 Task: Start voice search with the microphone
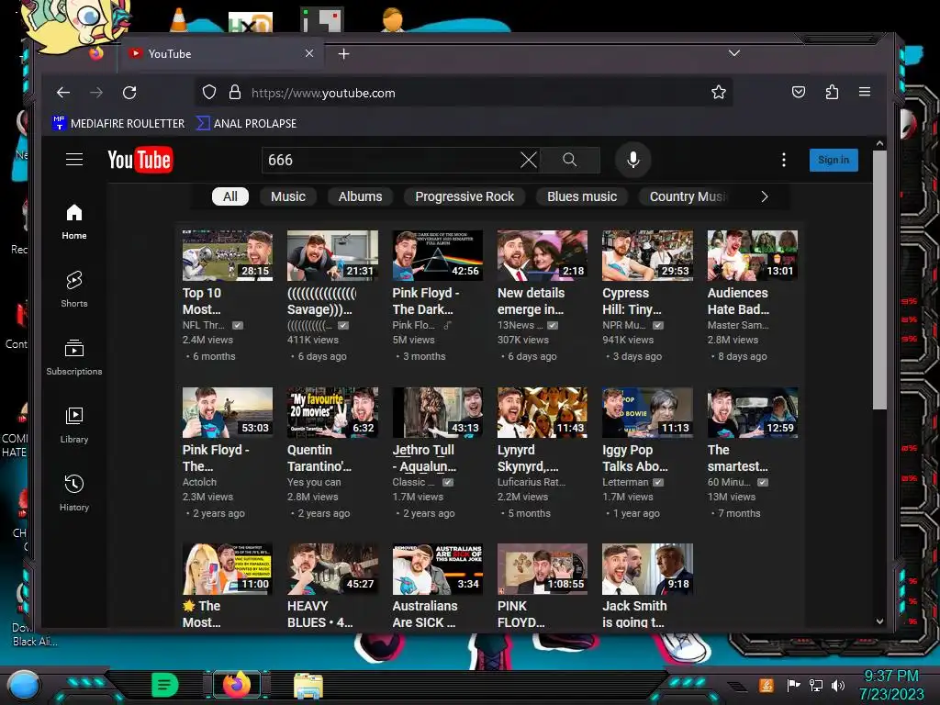click(633, 160)
